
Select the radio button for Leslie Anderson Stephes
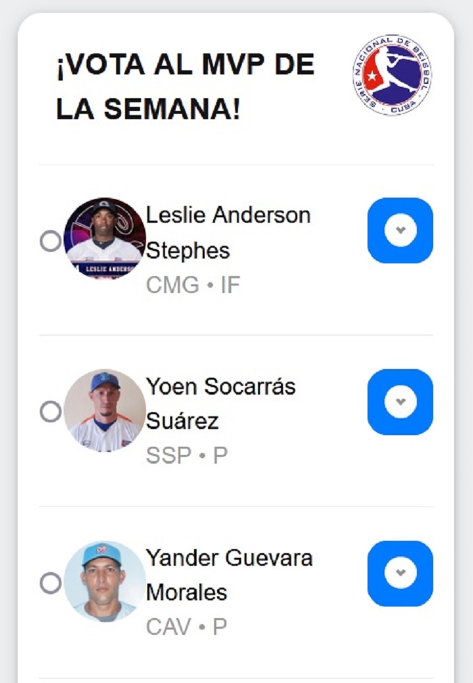(51, 240)
